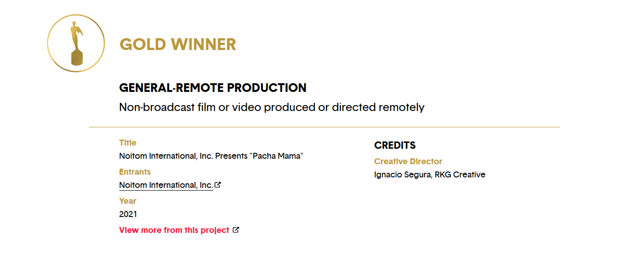Screen dimensions: 634x257
Task: Select the GOLD WINNER heading
Action: (x=178, y=45)
